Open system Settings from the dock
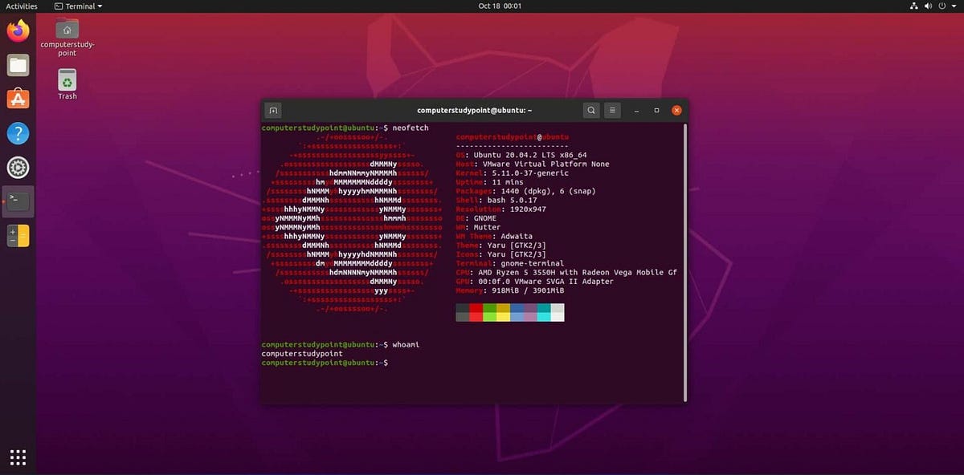 pyautogui.click(x=18, y=167)
